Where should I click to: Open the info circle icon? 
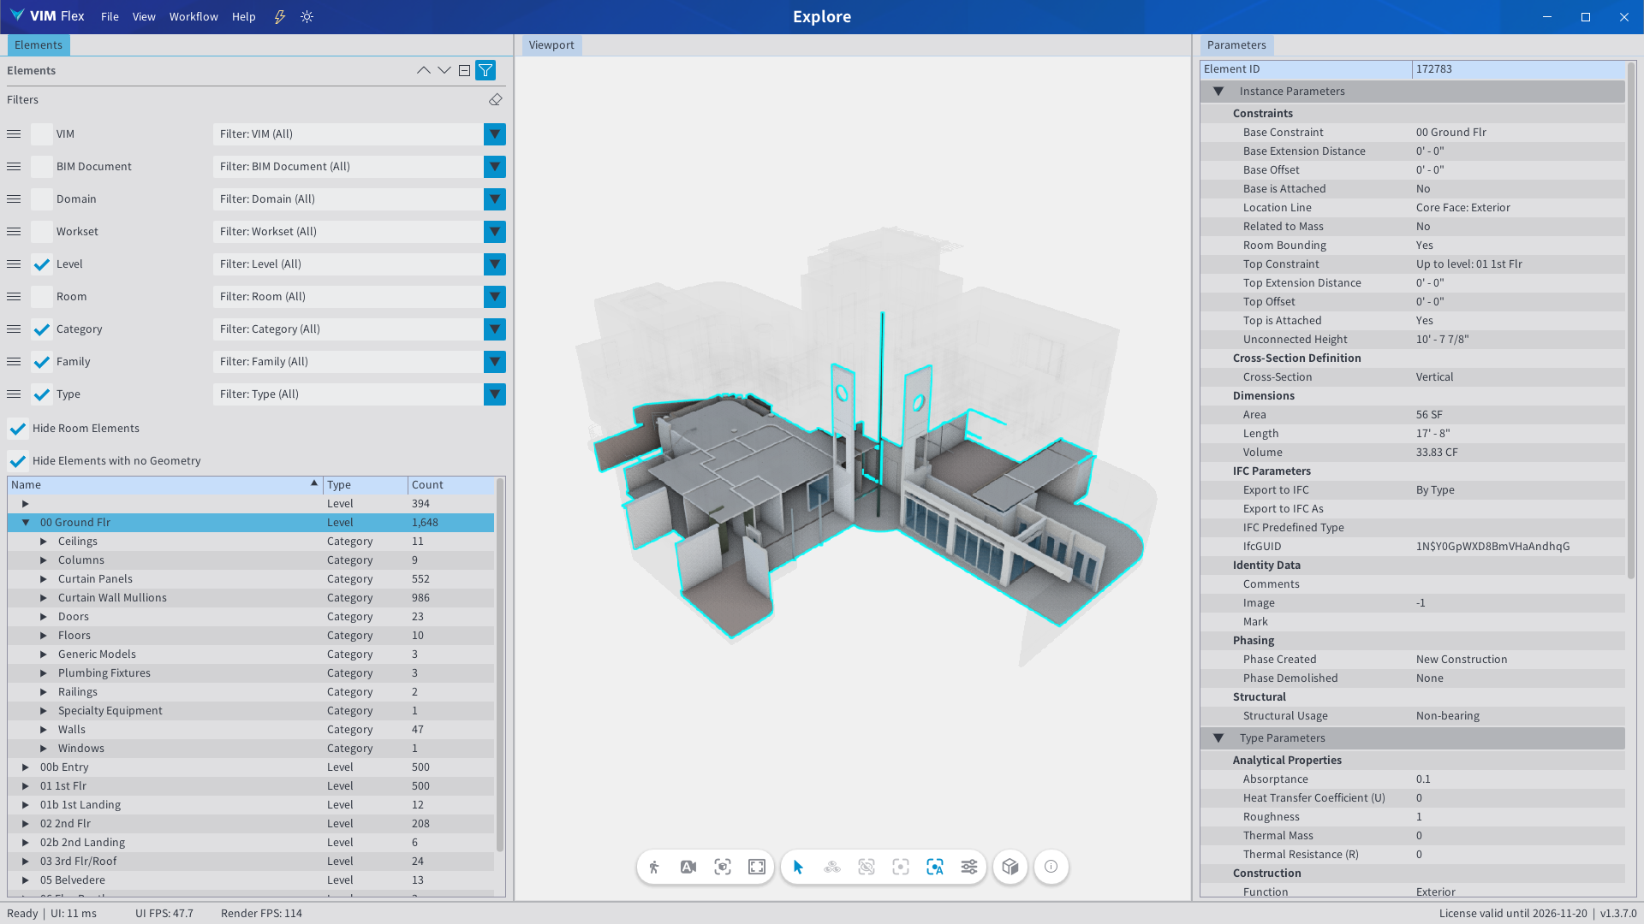(x=1051, y=867)
